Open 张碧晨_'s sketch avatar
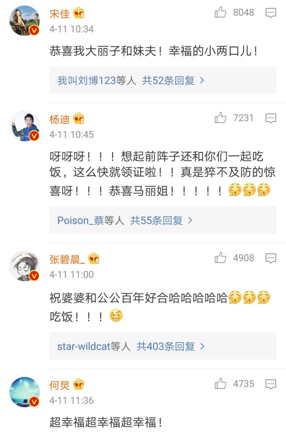Viewport: 286px width, 435px height. [x=25, y=266]
